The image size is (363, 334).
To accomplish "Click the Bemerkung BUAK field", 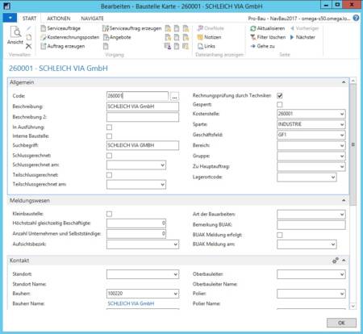I will tap(311, 225).
